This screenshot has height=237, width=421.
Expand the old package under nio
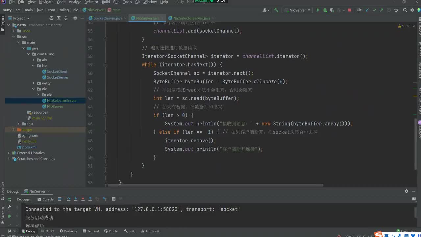pyautogui.click(x=38, y=95)
